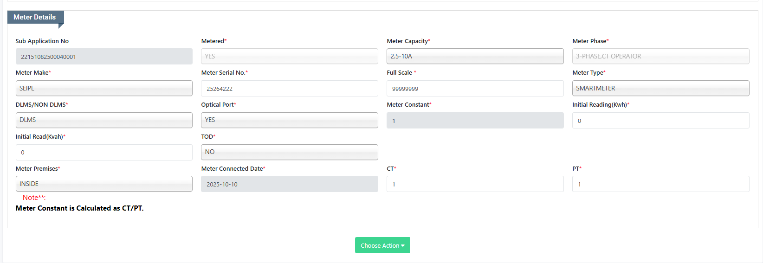Screen dimensions: 763x263
Task: Click the Meter Serial No. field
Action: [289, 89]
